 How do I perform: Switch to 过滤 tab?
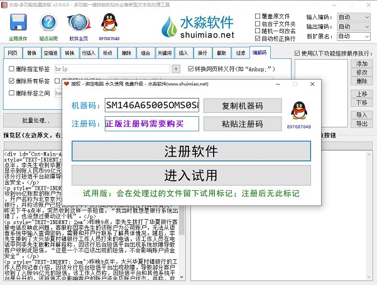point(241,53)
